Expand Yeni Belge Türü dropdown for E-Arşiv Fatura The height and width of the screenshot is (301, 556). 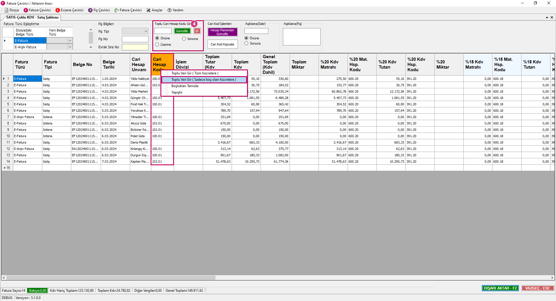[x=70, y=47]
